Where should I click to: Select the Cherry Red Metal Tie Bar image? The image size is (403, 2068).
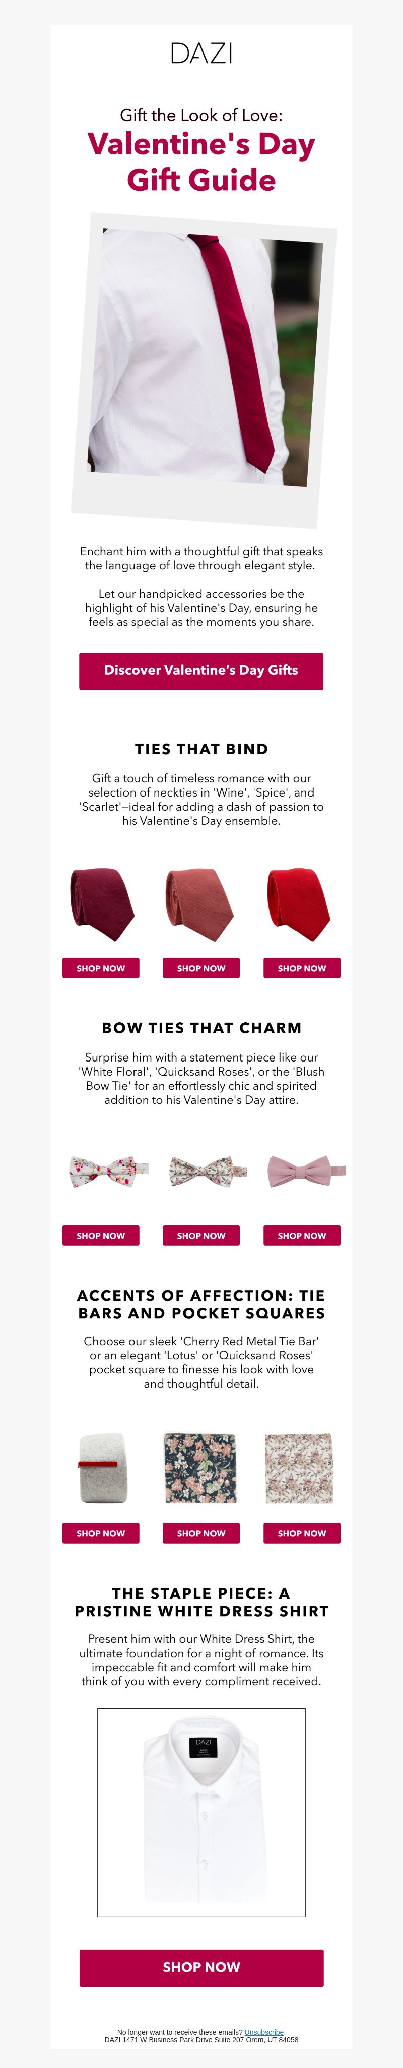point(103,1467)
